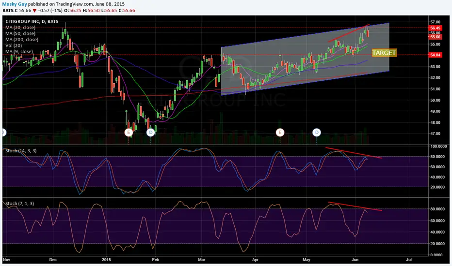This screenshot has width=452, height=266.
Task: Click the Feb label on time axis
Action: pos(155,260)
